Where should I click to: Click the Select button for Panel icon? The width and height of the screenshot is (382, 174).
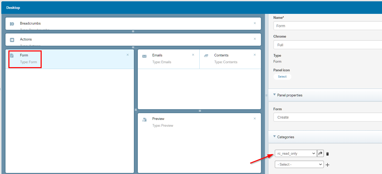(282, 77)
